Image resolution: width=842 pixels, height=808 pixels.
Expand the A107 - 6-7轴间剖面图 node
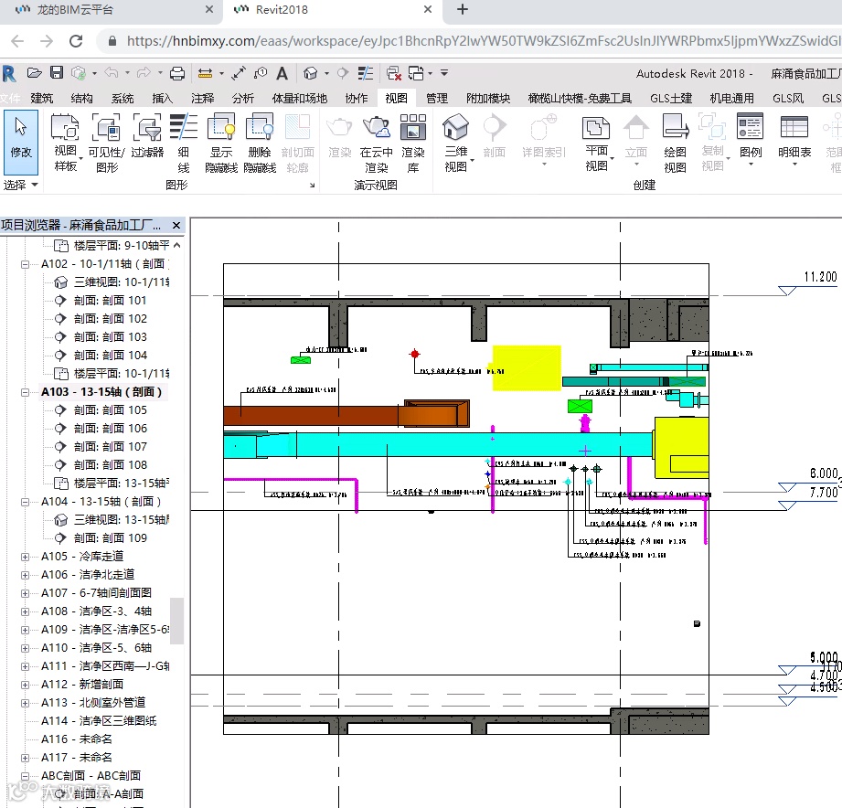[x=25, y=593]
